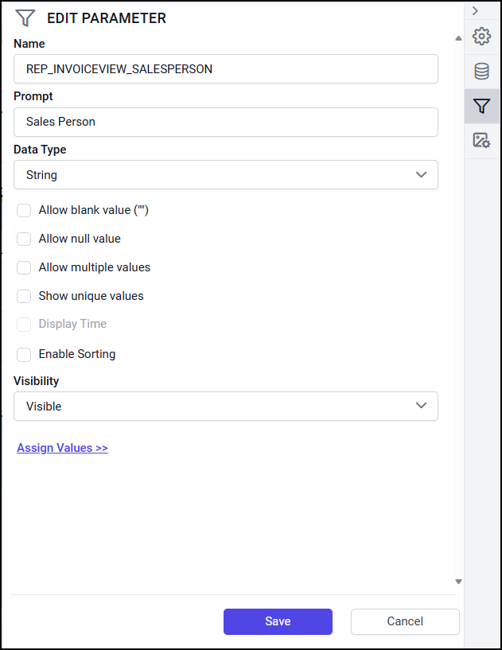The image size is (502, 650).
Task: Enable Show unique values checkbox
Action: [24, 296]
